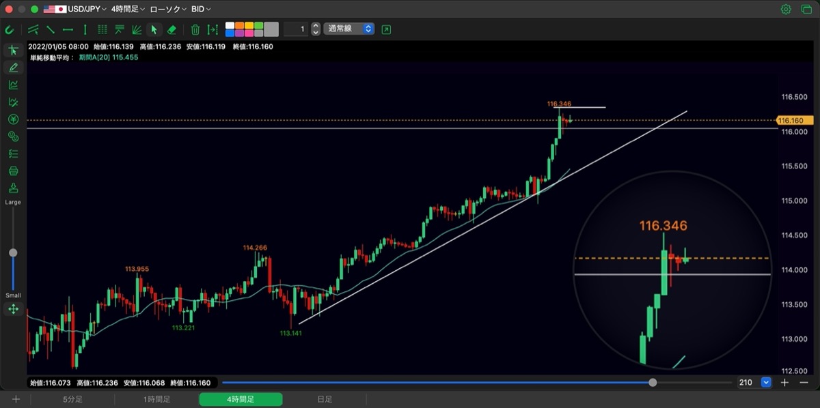Add a new chart tab with plus button
The image size is (820, 408).
pos(16,399)
